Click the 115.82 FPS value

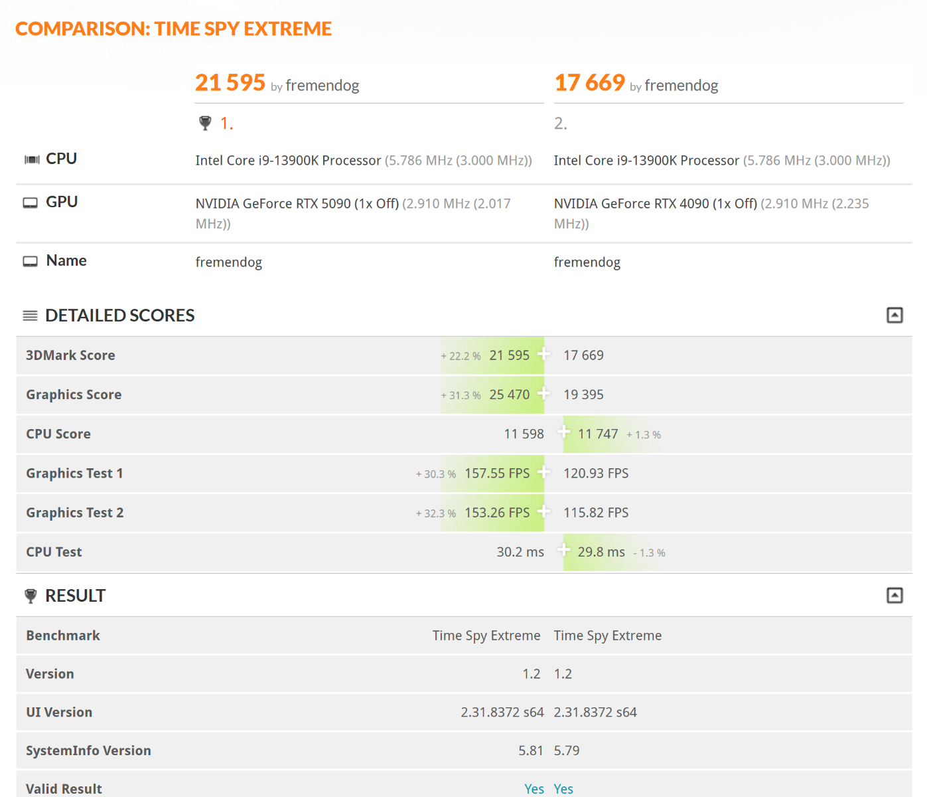pyautogui.click(x=596, y=513)
